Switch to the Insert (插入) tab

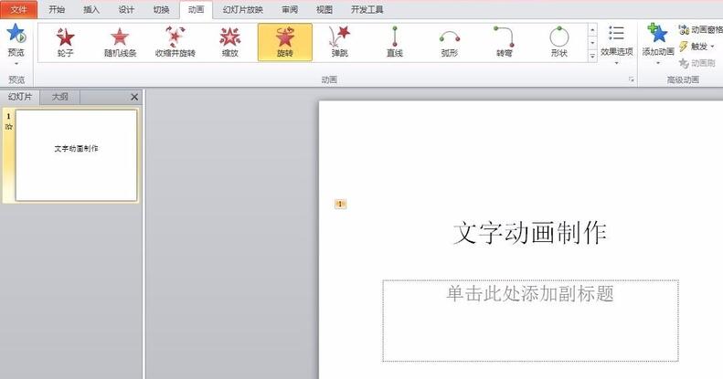tap(91, 10)
